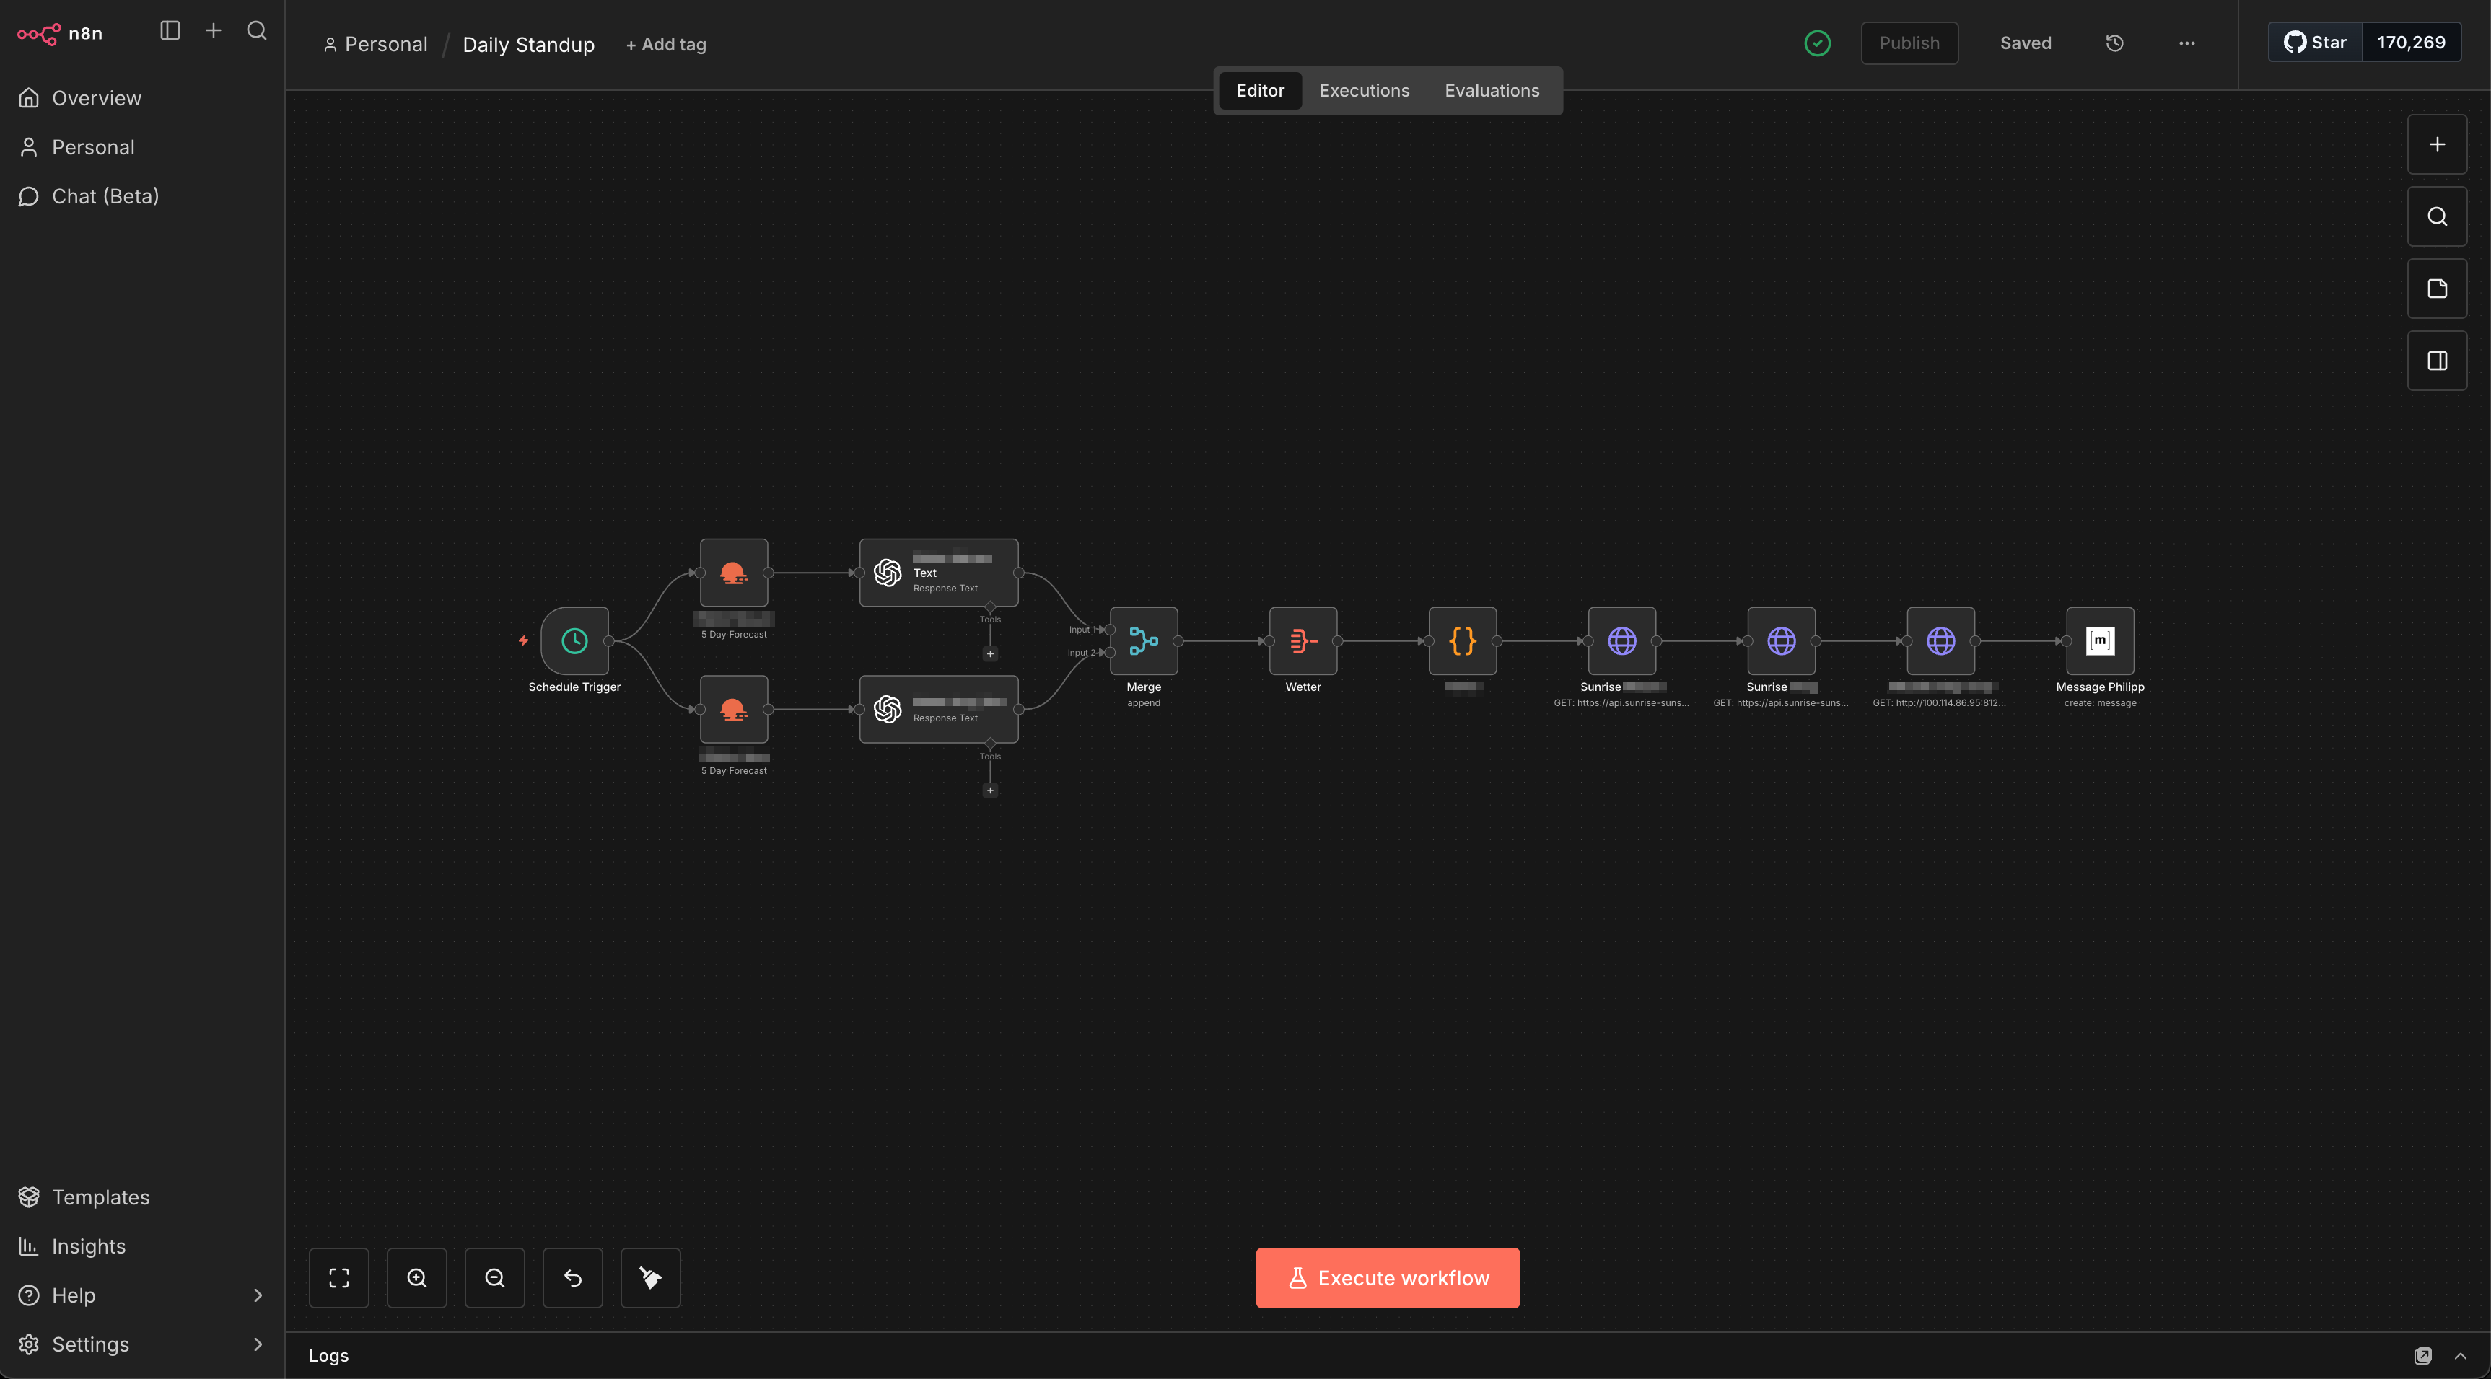
Task: Select the lower OpenAI Response Text node
Action: pyautogui.click(x=938, y=709)
